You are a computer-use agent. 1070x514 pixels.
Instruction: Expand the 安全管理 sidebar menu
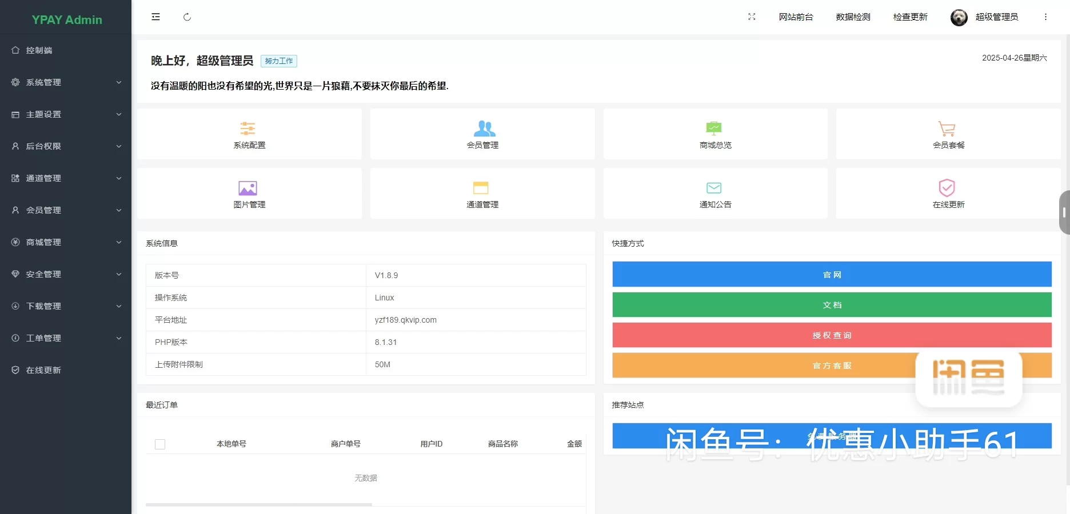pos(66,274)
